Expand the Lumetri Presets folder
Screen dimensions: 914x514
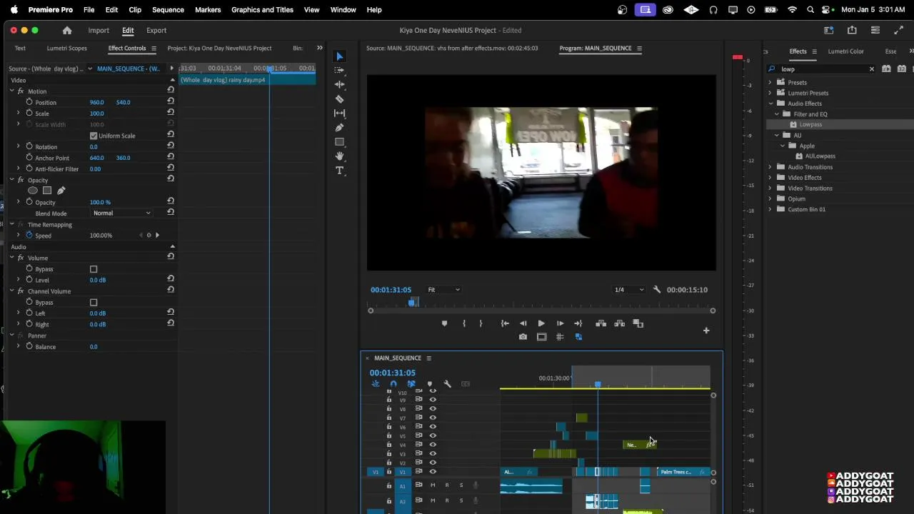pos(770,93)
